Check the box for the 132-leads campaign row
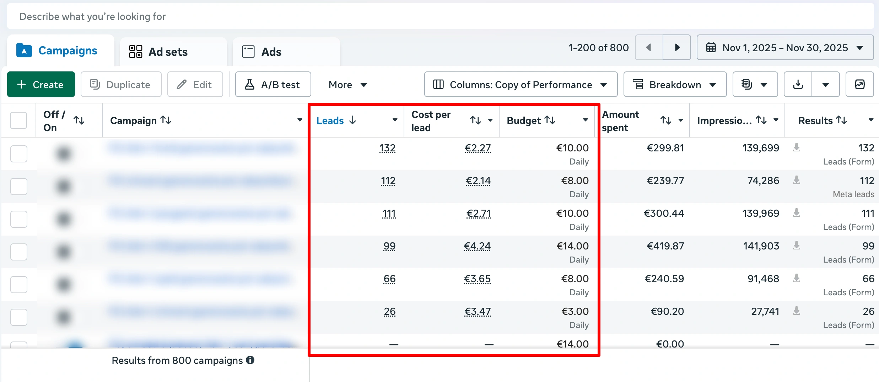 [x=18, y=154]
